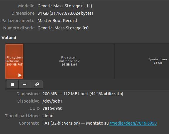The image size is (169, 134).
Task: Unmount the partition with the square stop button
Action: pos(12,84)
